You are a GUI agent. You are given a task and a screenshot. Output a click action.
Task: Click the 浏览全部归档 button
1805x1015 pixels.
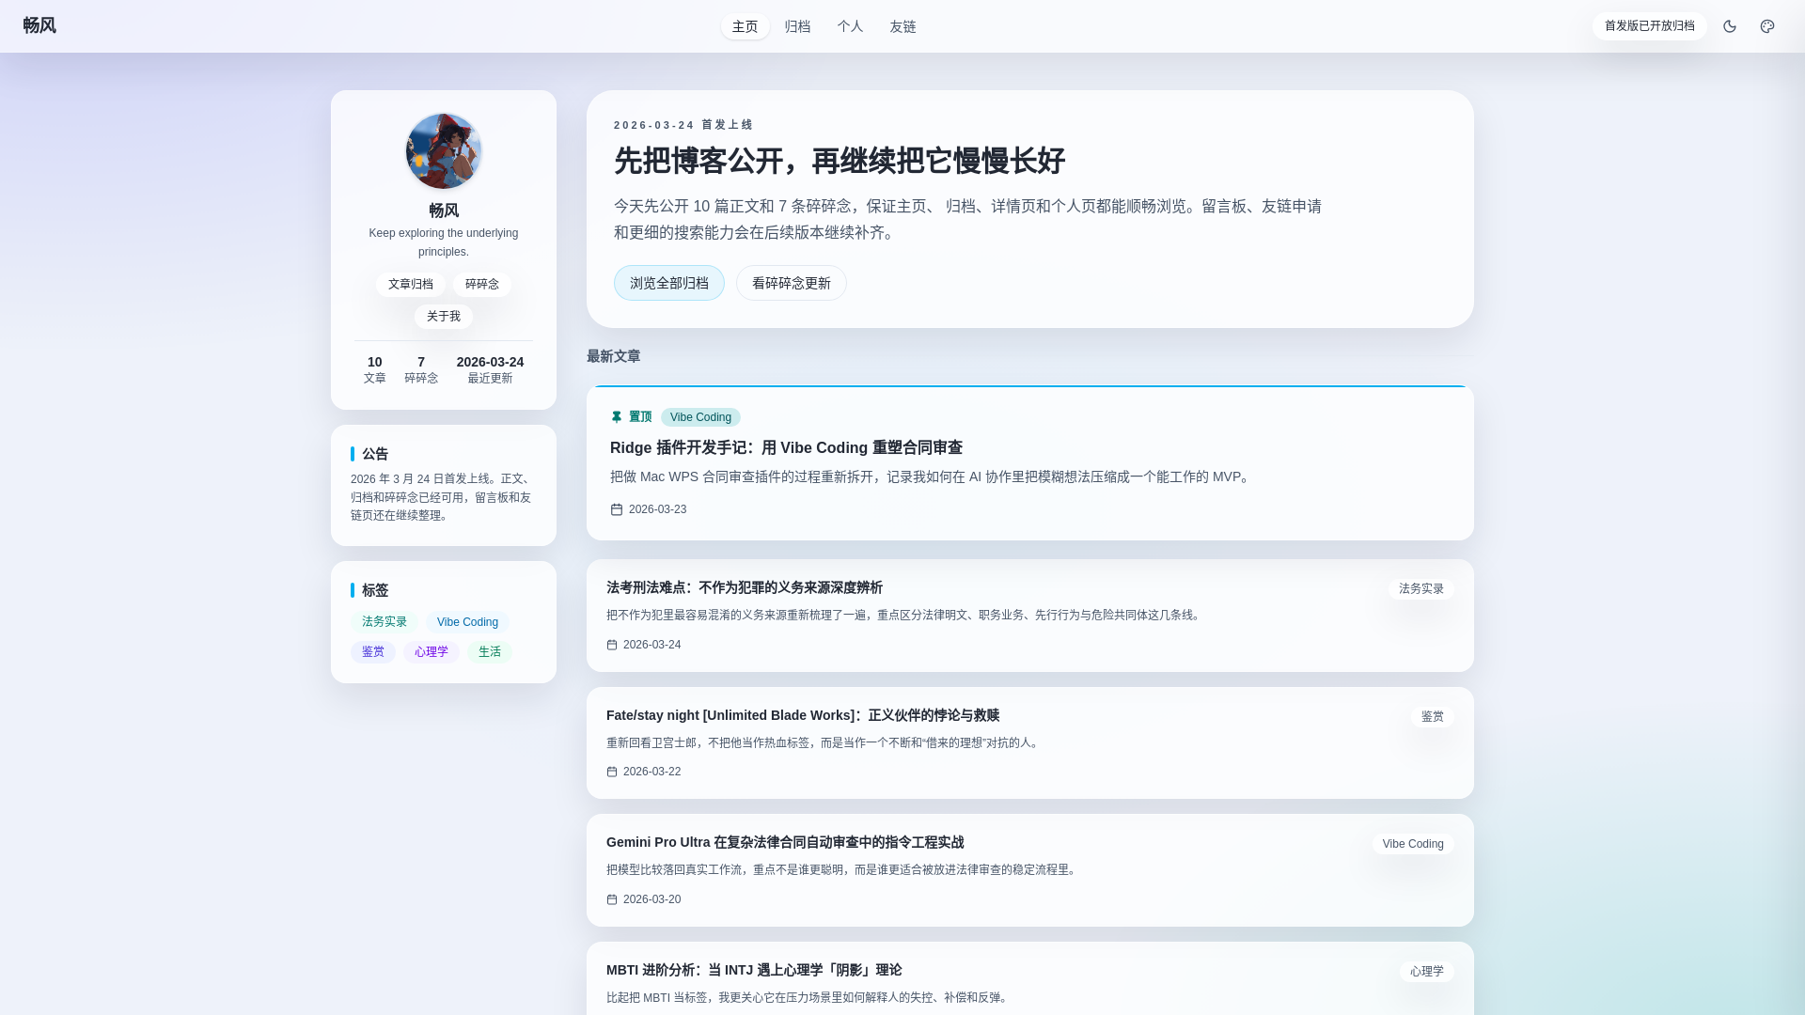pyautogui.click(x=669, y=283)
